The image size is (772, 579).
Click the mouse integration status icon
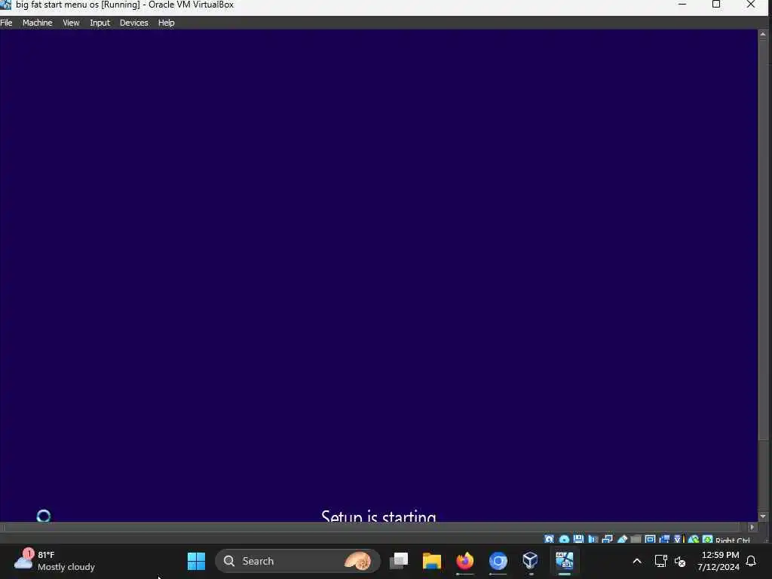pyautogui.click(x=694, y=539)
